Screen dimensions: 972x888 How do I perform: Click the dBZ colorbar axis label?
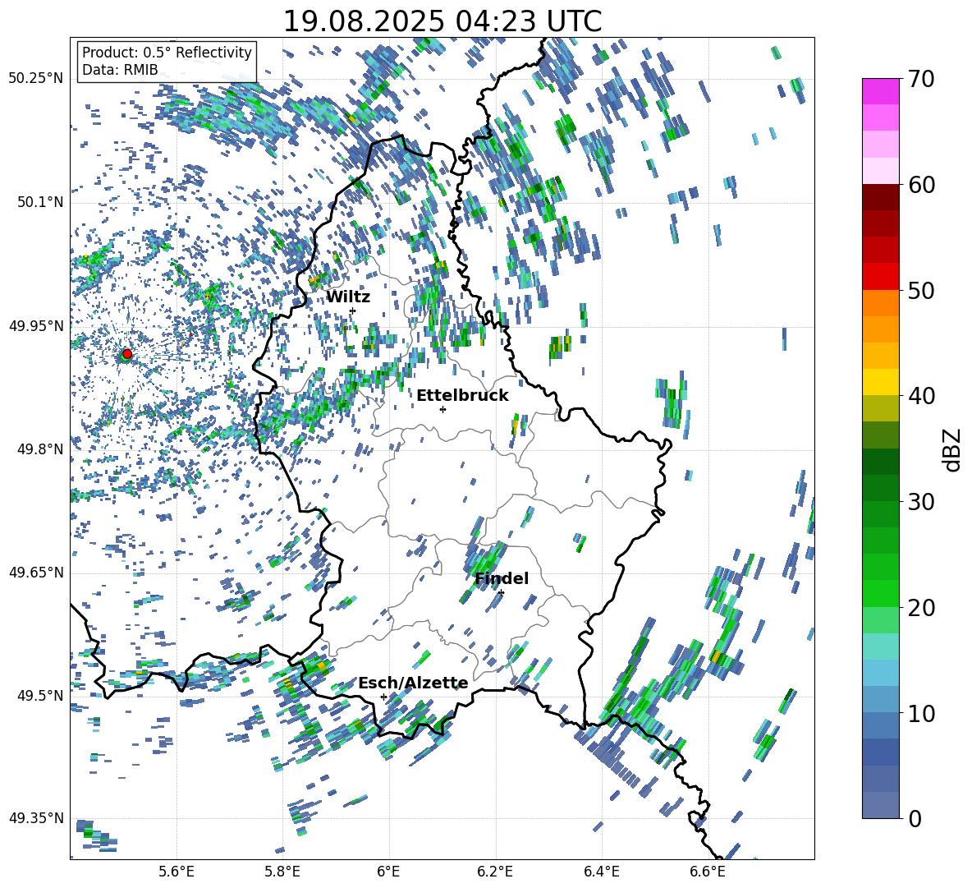point(951,449)
